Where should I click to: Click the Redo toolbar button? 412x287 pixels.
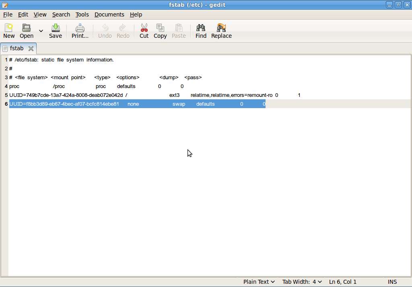pyautogui.click(x=123, y=31)
